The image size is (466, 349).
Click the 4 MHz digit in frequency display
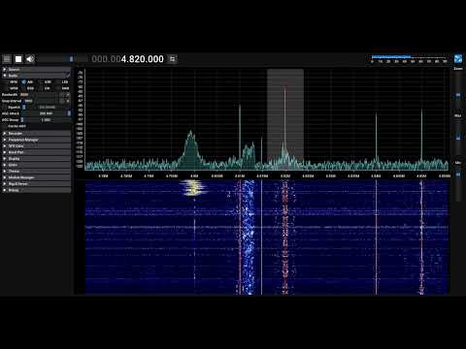click(123, 59)
